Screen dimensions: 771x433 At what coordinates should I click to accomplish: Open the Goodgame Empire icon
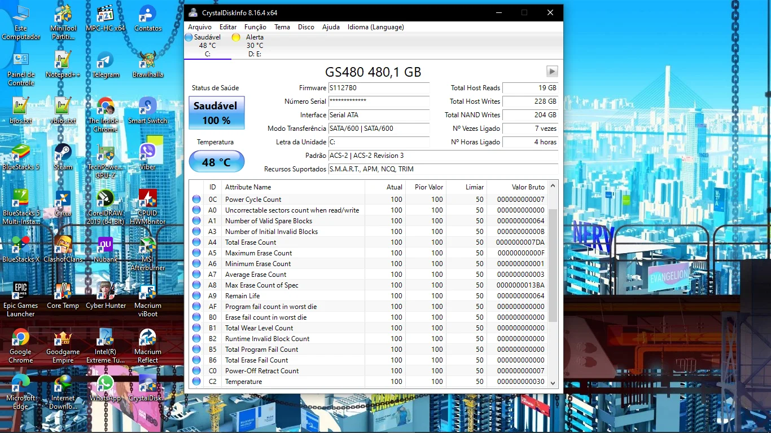[x=63, y=346]
